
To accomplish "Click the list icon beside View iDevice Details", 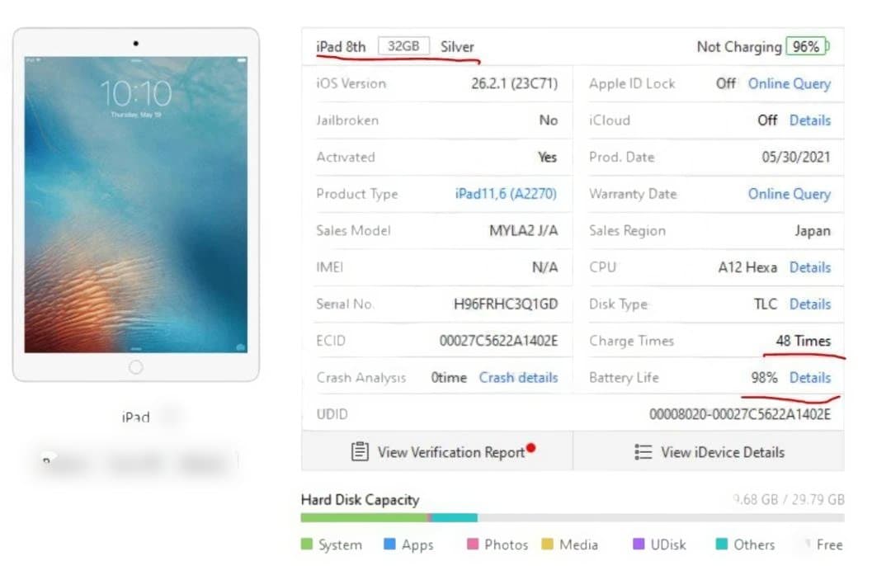I will (x=643, y=451).
